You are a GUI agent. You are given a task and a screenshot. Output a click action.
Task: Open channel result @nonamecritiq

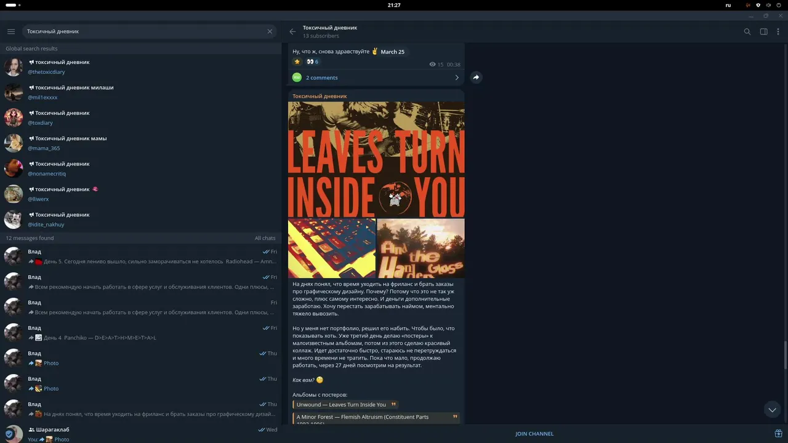pos(141,169)
